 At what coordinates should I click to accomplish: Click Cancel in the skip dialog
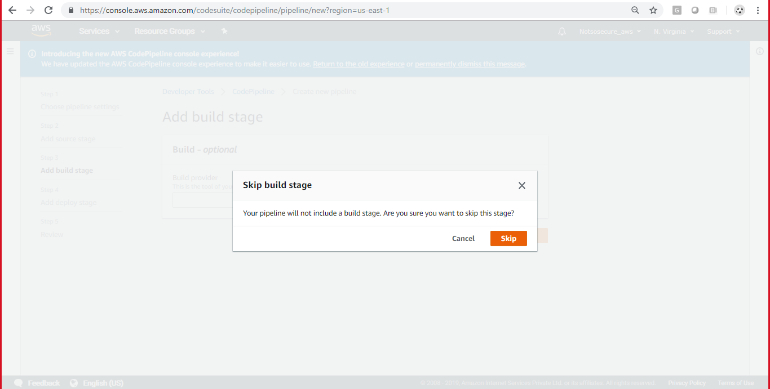[463, 238]
